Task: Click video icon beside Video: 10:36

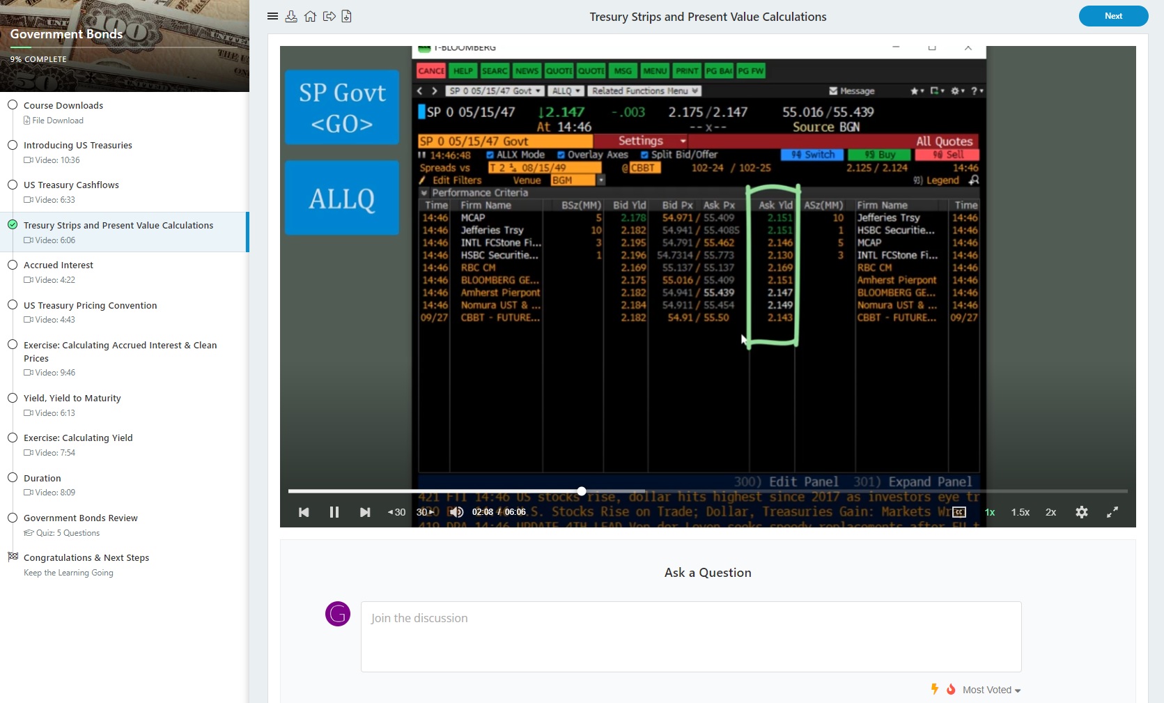Action: click(29, 160)
